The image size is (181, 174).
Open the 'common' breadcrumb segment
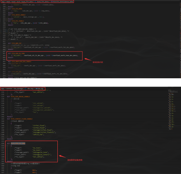[9, 89]
